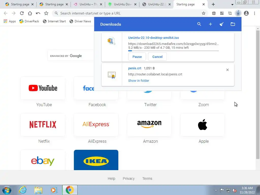260x195 pixels.
Task: Open the AliExpress tile
Action: 96,125
